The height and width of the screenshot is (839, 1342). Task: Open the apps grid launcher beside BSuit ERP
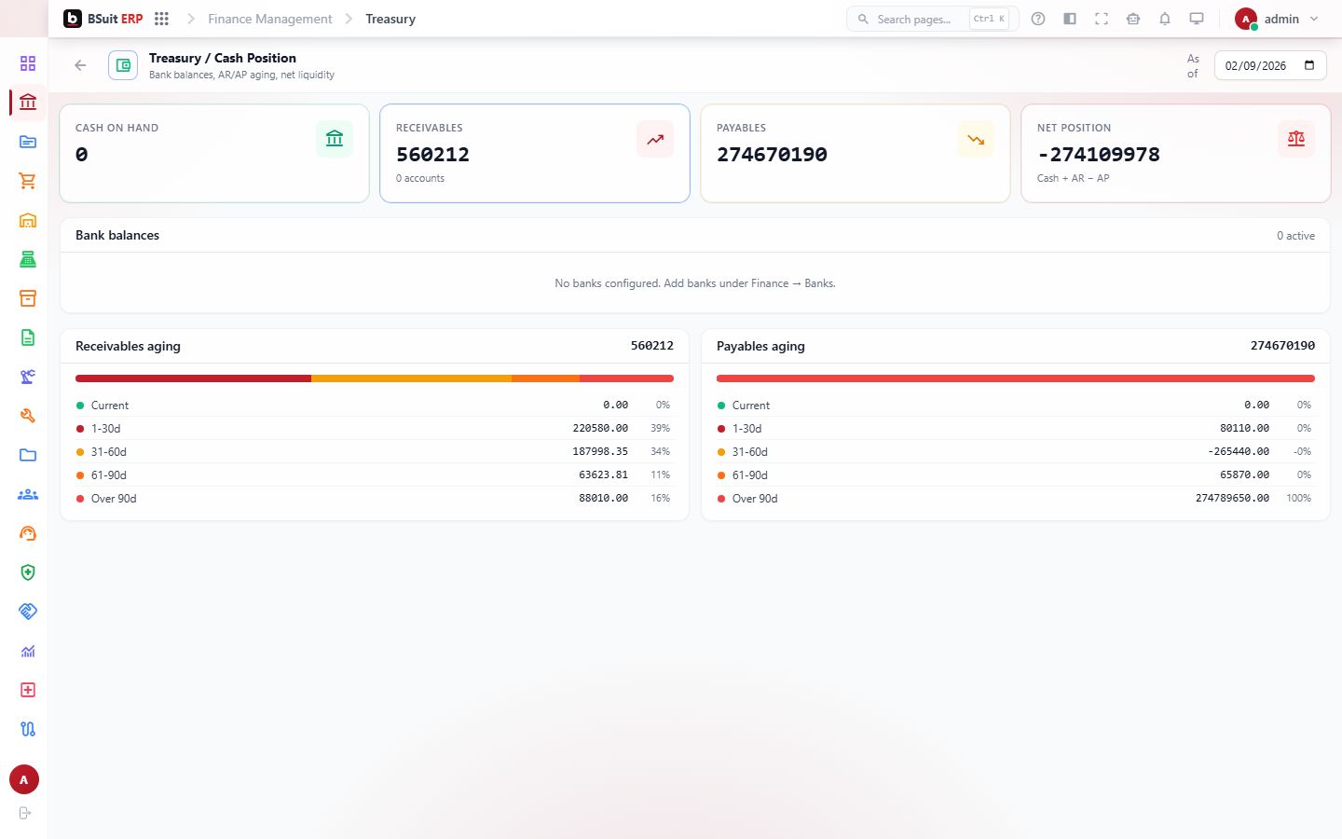click(161, 19)
